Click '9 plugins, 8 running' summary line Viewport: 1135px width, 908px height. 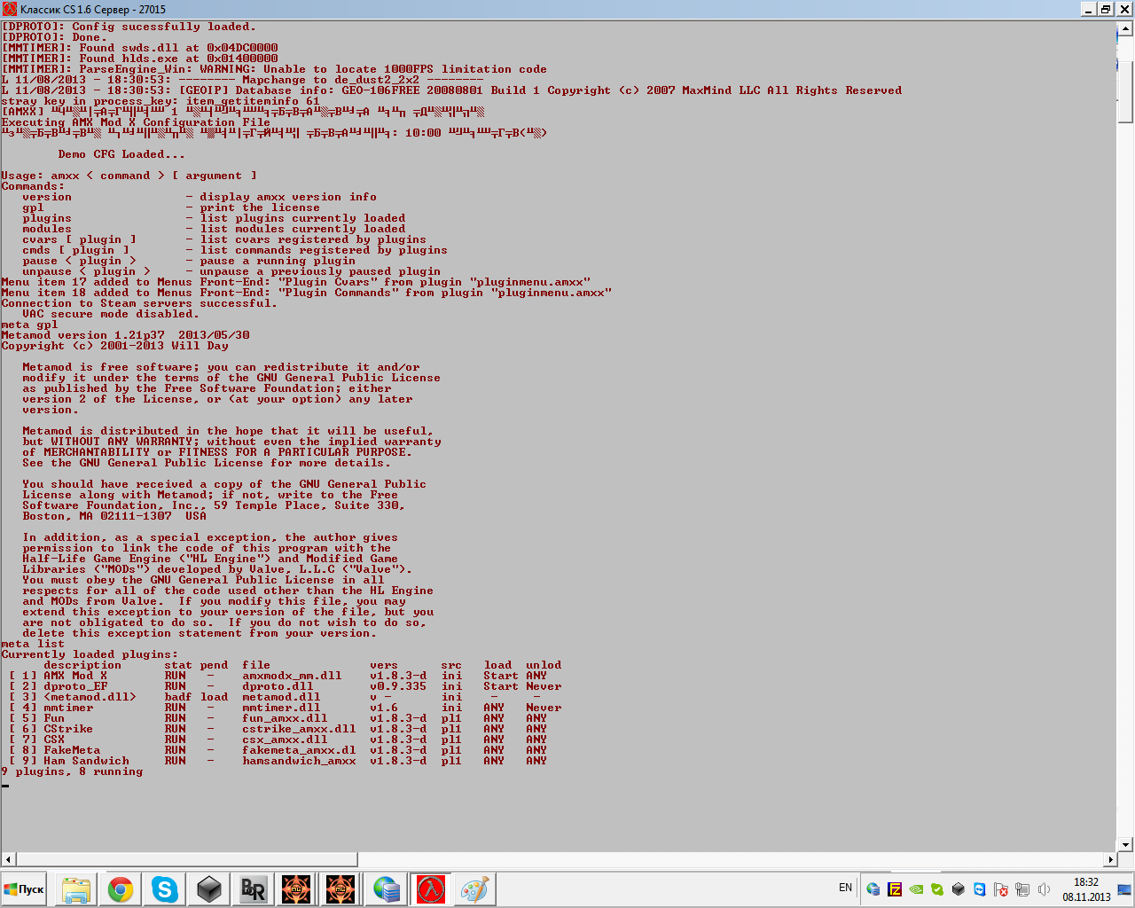72,771
